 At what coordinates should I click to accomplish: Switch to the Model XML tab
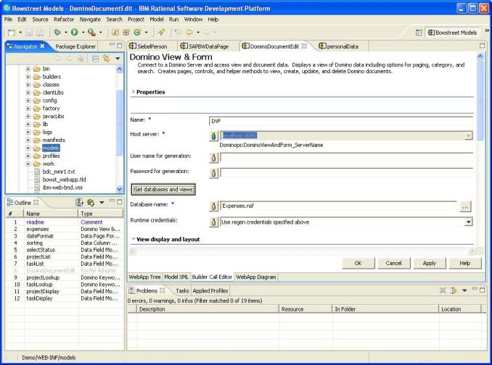point(176,277)
